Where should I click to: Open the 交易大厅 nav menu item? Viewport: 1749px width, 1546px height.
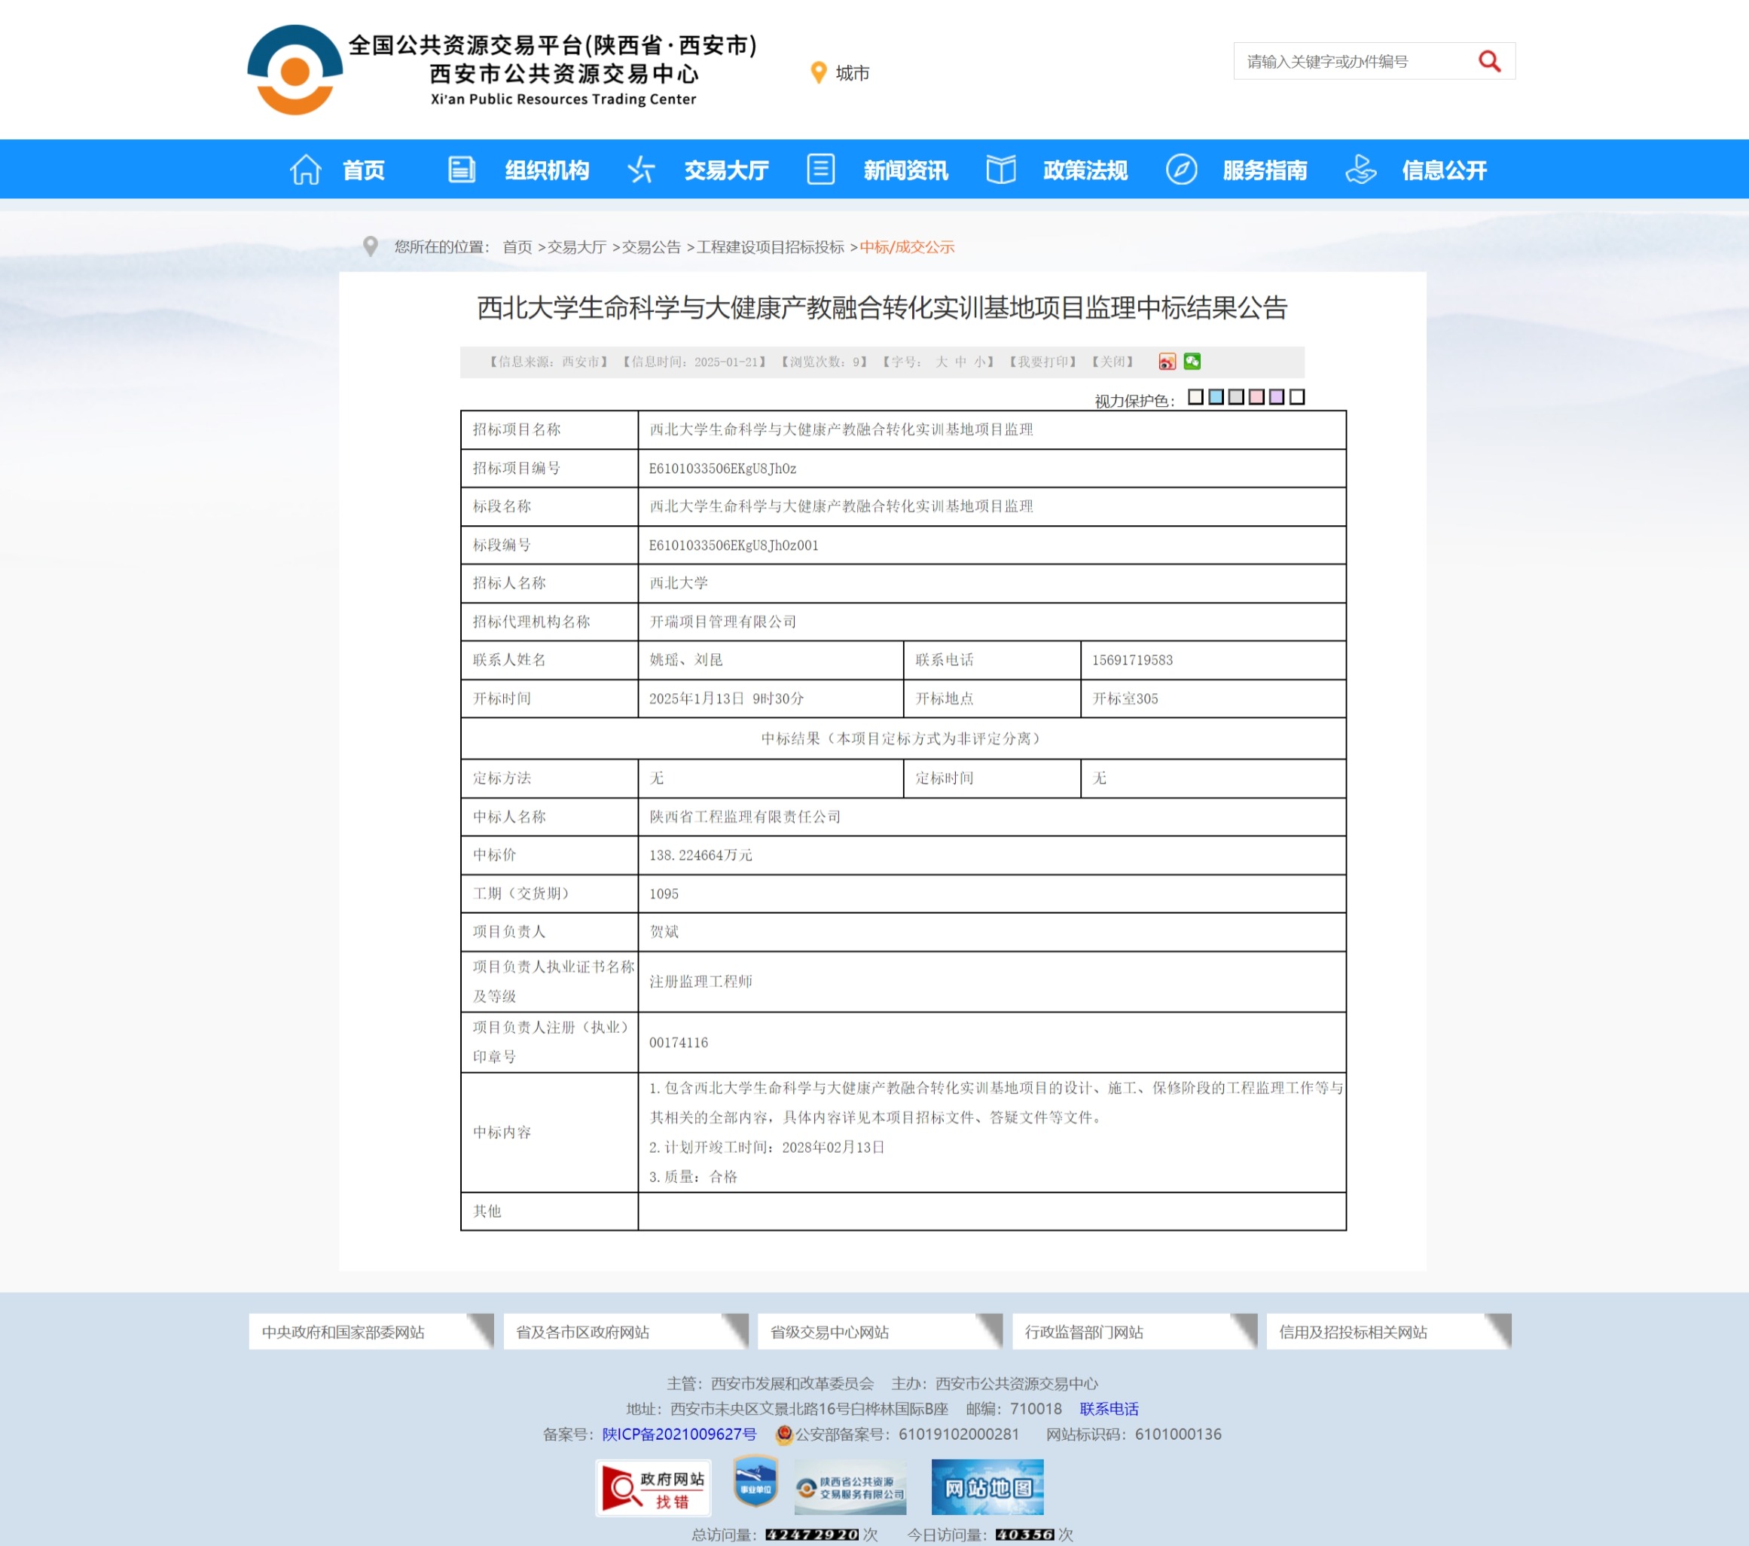(725, 170)
